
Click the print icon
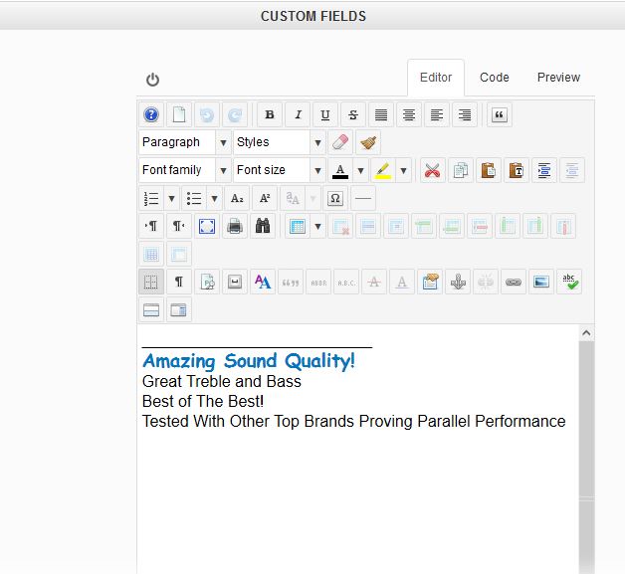[x=235, y=226]
